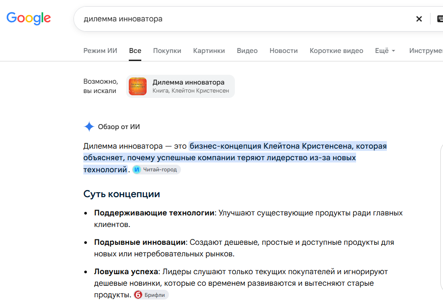Open the Новости tab
Viewport: 443px width, 308px height.
[x=283, y=51]
